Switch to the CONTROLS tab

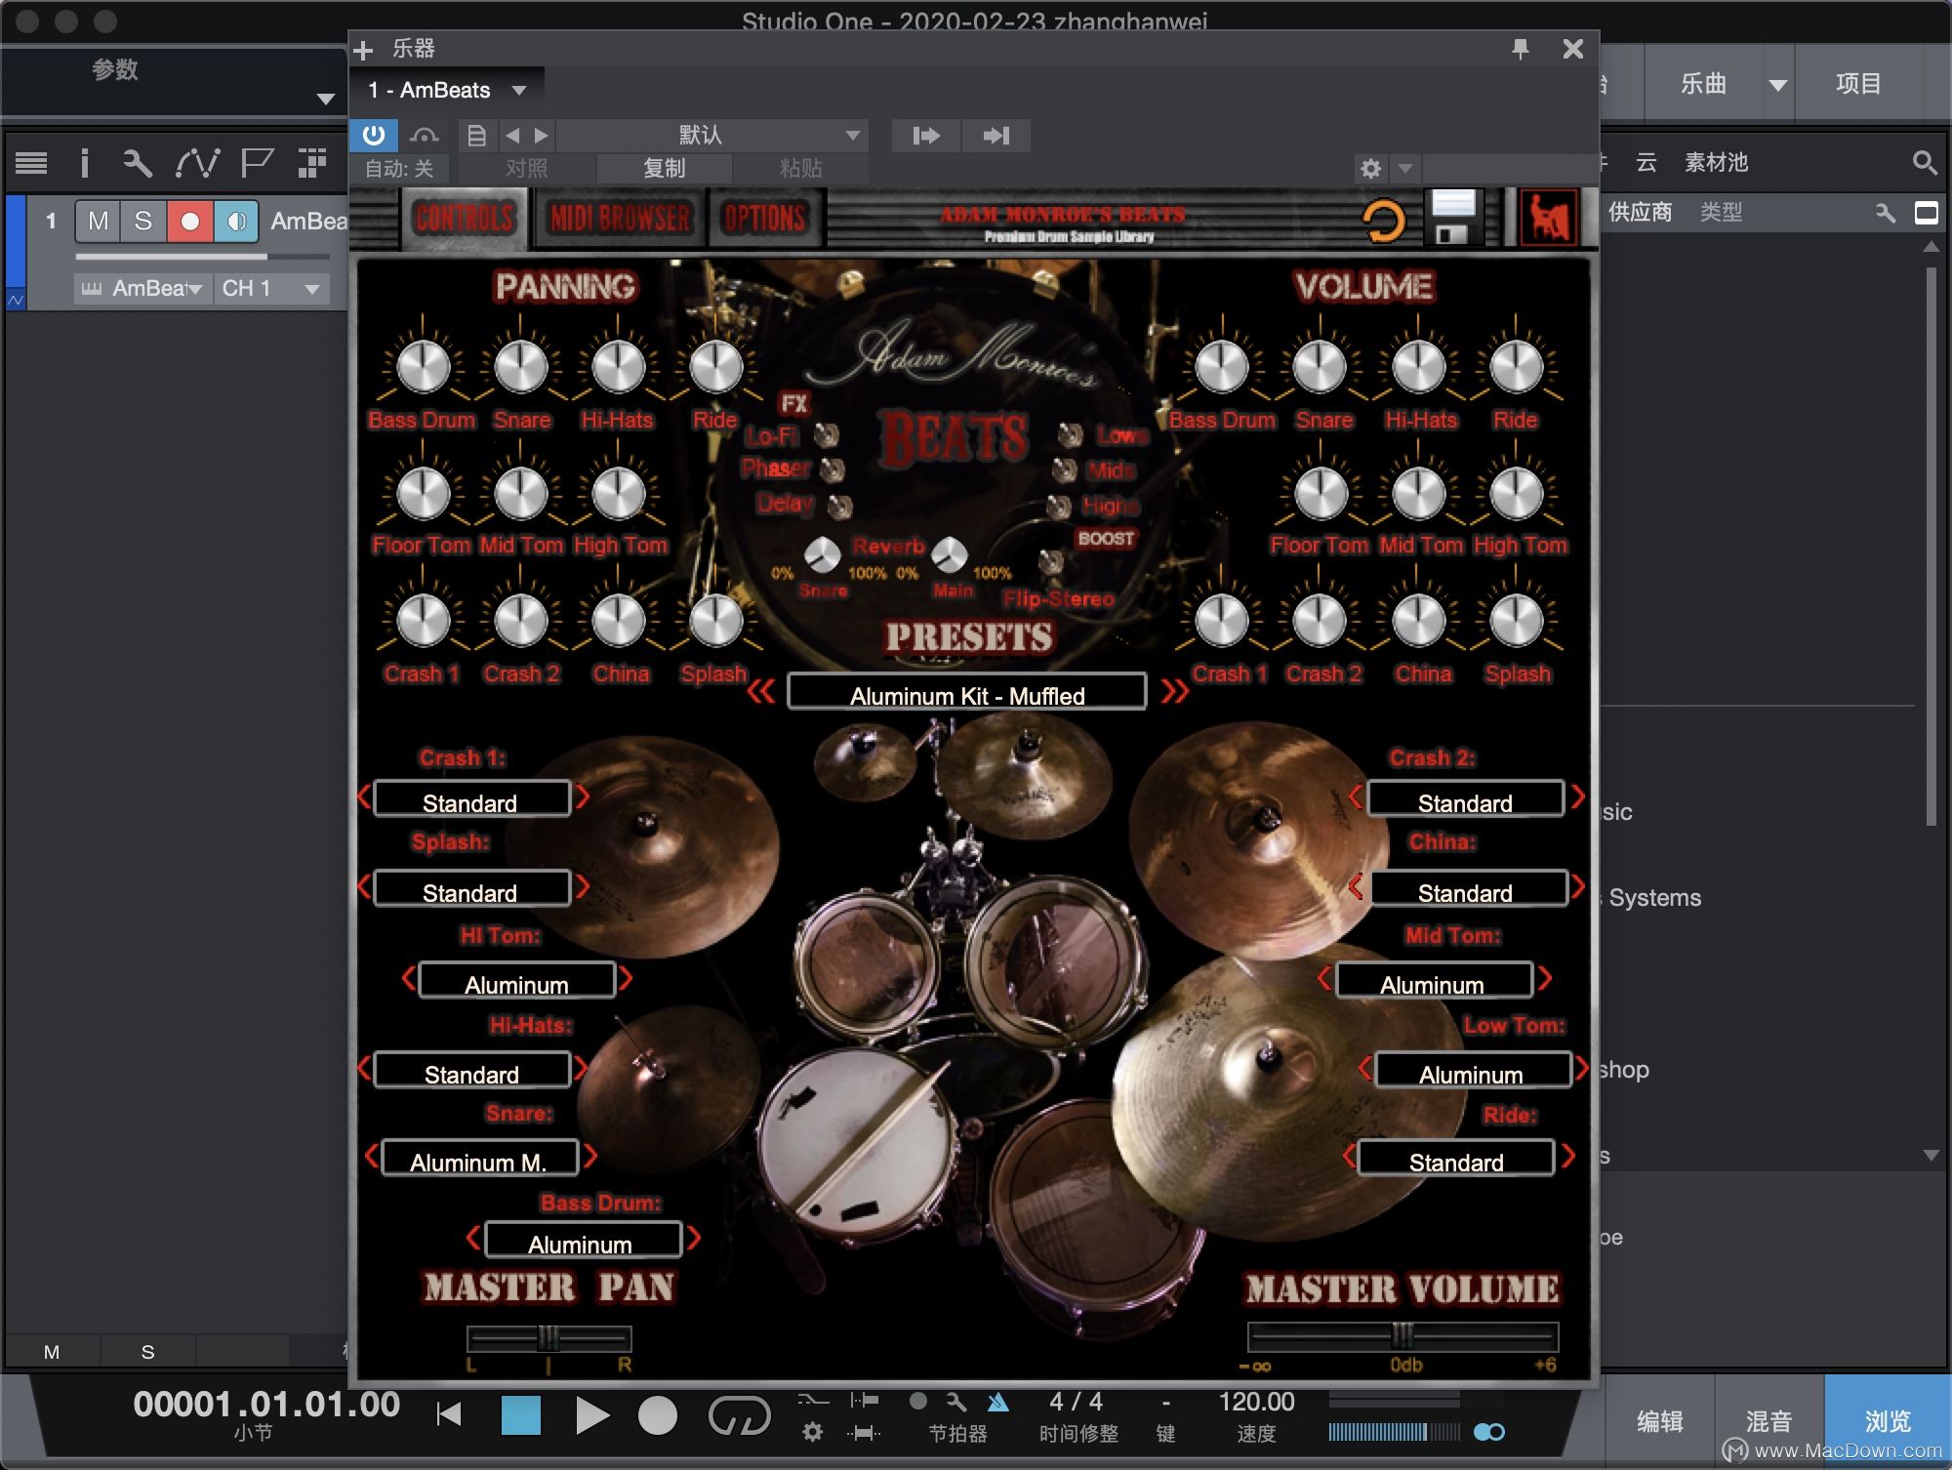point(465,219)
